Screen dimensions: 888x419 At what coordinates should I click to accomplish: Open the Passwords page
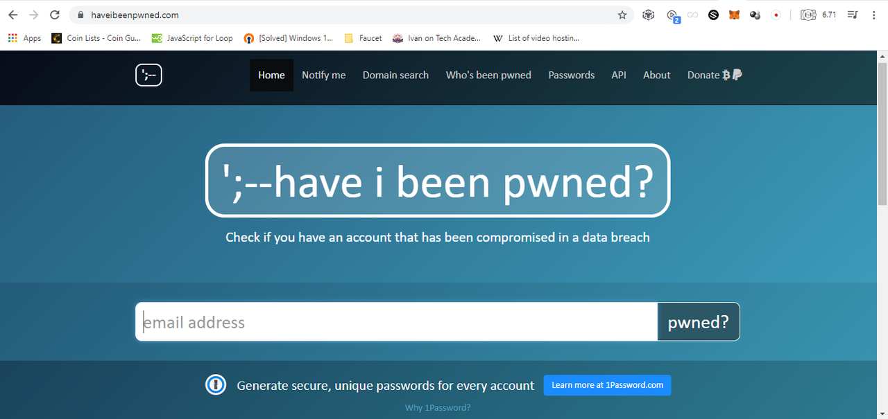pyautogui.click(x=572, y=75)
